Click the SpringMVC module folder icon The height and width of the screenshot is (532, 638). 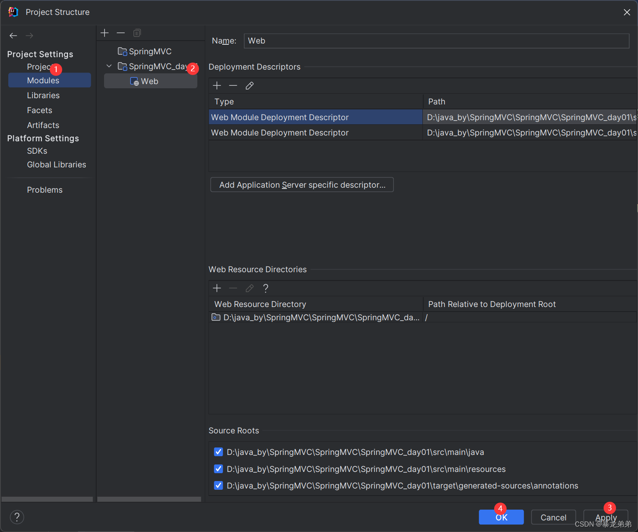122,51
